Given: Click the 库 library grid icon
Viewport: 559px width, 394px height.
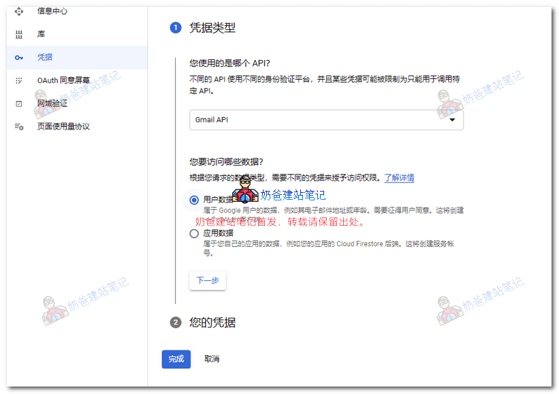Looking at the screenshot, I should (x=18, y=34).
